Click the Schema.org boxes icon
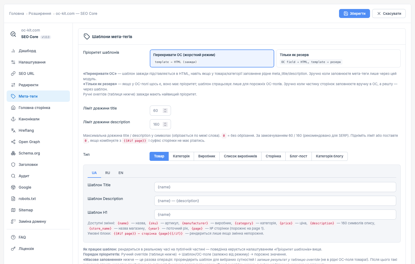This screenshot has height=264, width=415. (13, 153)
